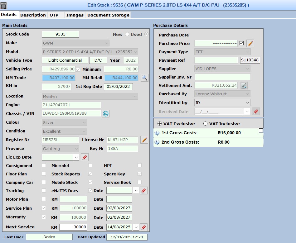Switch to the Document Storage tab
Image resolution: width=296 pixels, height=243 pixels.
point(108,15)
